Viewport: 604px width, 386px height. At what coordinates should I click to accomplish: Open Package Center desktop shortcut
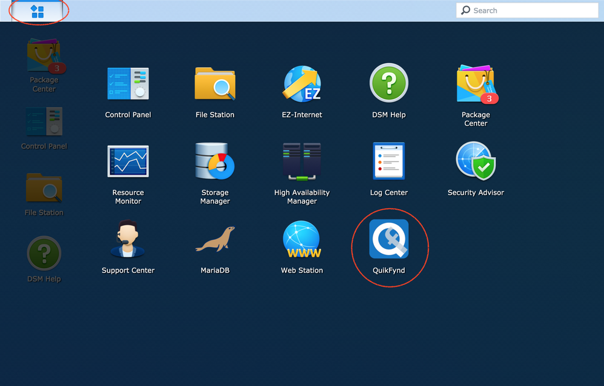point(44,65)
